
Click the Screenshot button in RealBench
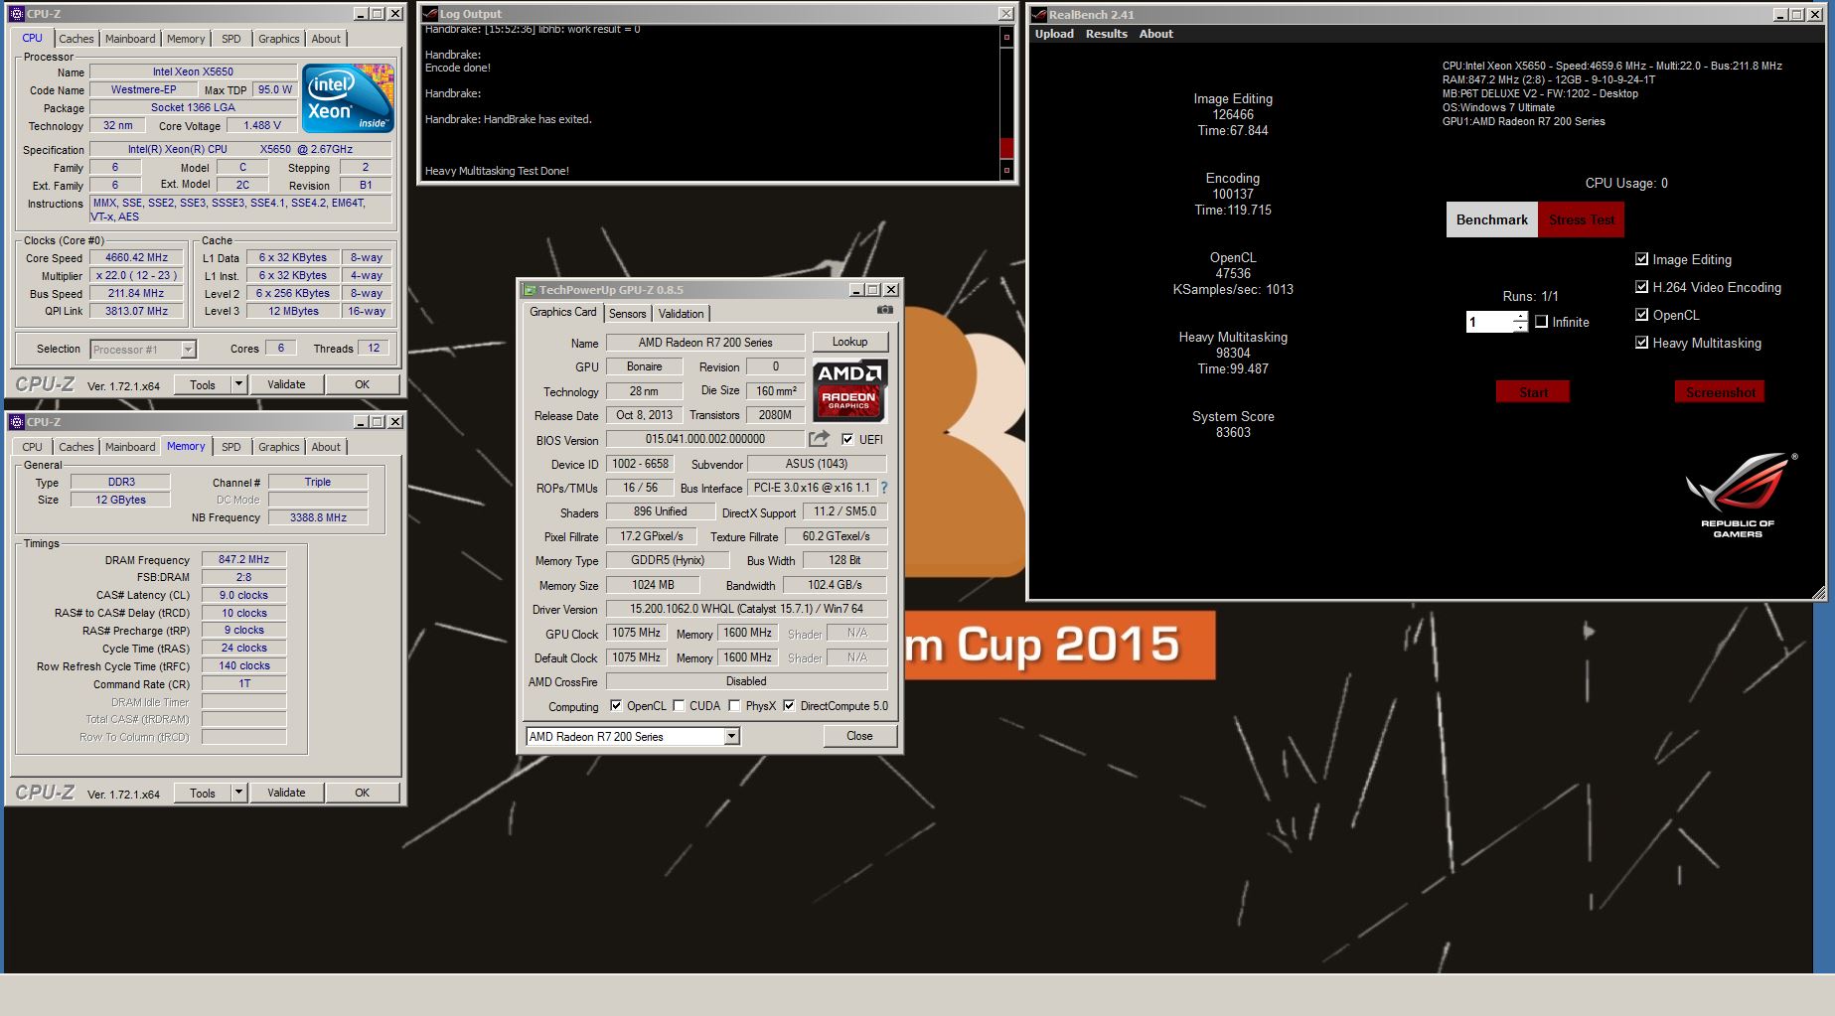click(1720, 392)
